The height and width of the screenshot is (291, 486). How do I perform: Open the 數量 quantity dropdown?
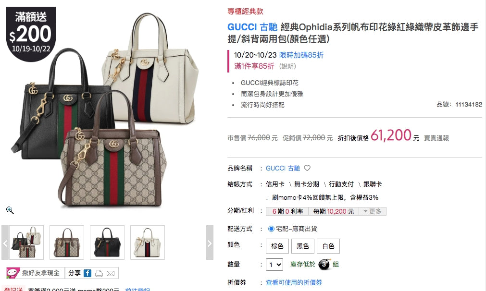tap(274, 265)
